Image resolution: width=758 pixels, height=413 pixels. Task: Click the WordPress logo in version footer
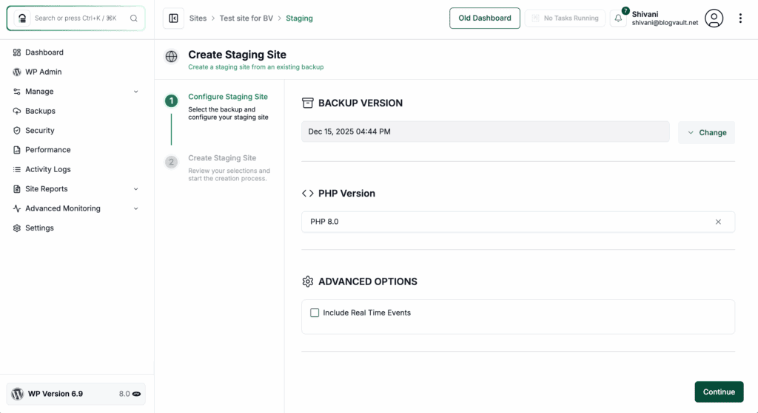point(18,394)
